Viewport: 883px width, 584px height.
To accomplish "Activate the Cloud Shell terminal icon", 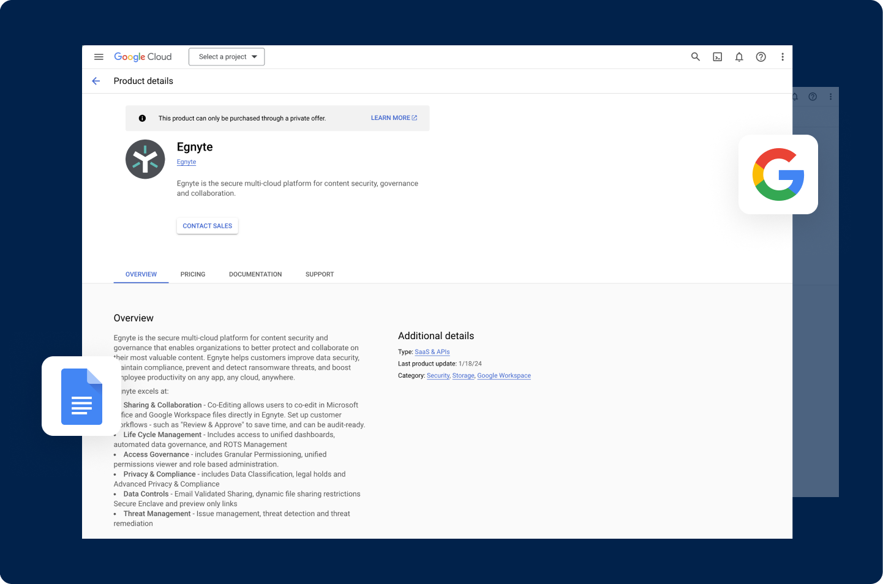I will pyautogui.click(x=717, y=56).
